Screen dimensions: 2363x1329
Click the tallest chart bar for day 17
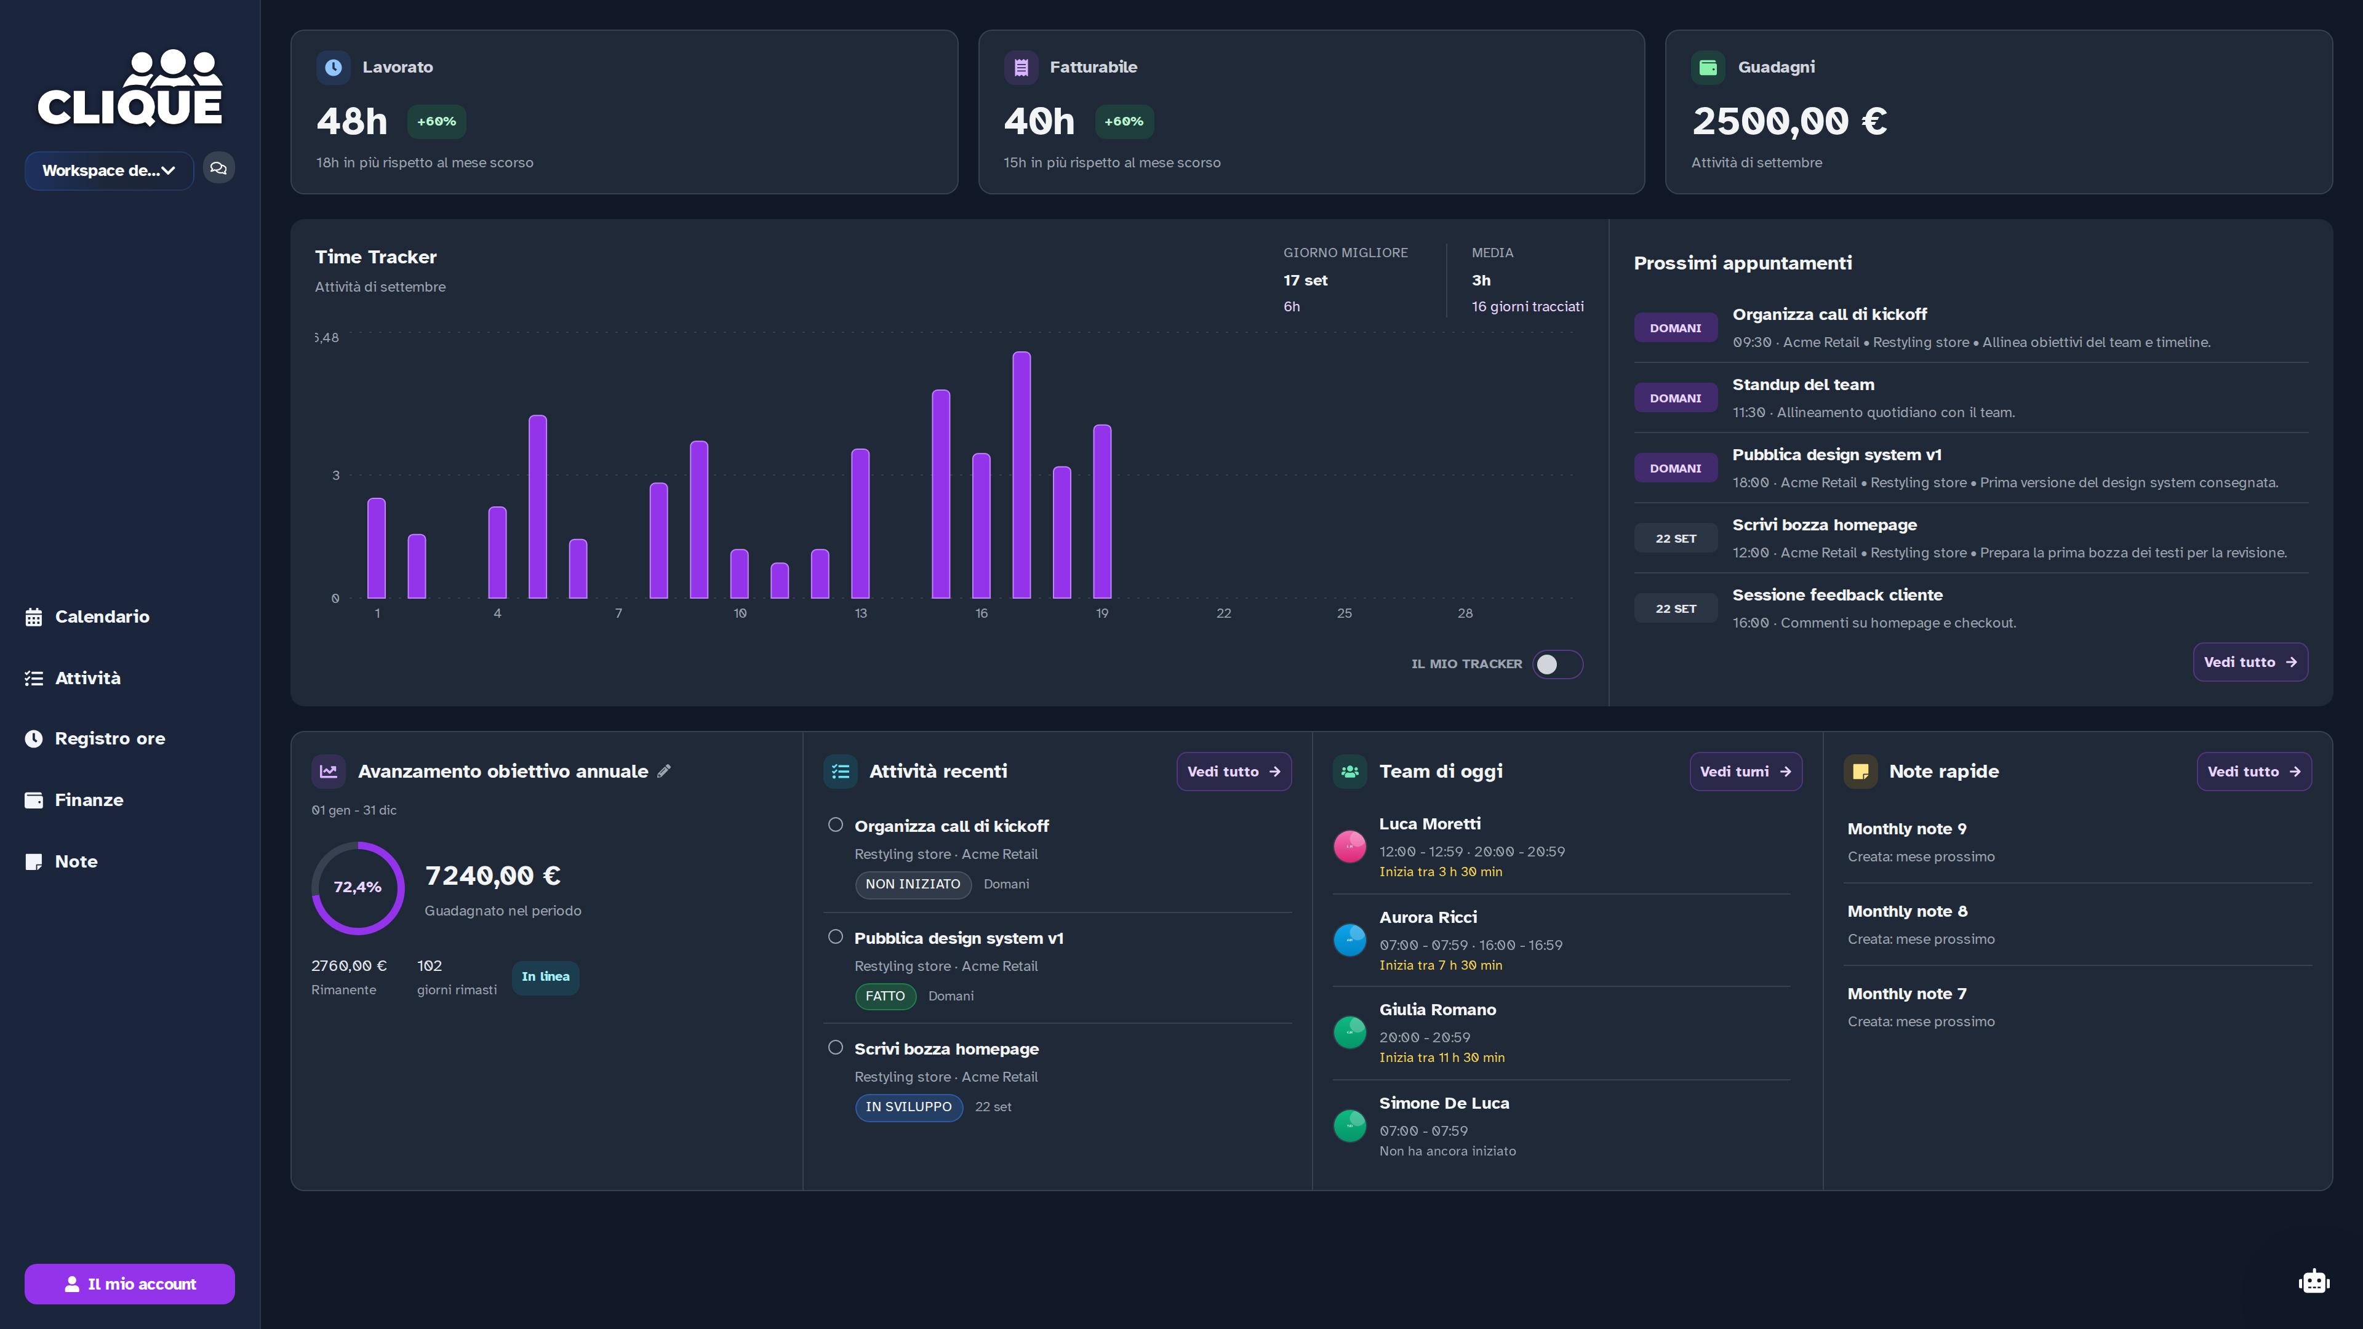click(1021, 475)
